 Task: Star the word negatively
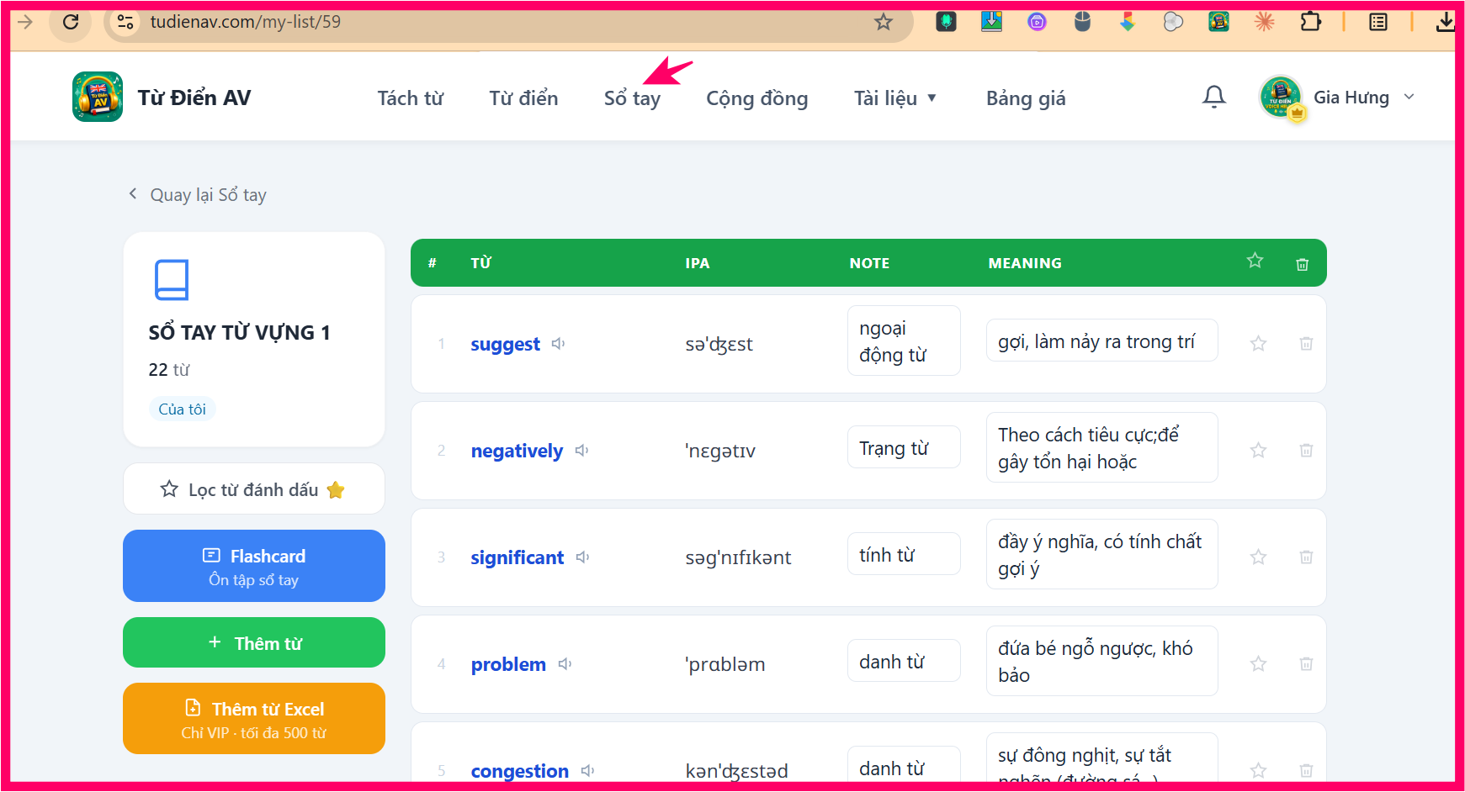(x=1258, y=450)
